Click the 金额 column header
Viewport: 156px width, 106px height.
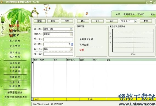[x=86, y=60]
